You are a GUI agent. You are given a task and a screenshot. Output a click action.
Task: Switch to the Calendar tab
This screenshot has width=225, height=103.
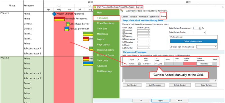(x=125, y=17)
